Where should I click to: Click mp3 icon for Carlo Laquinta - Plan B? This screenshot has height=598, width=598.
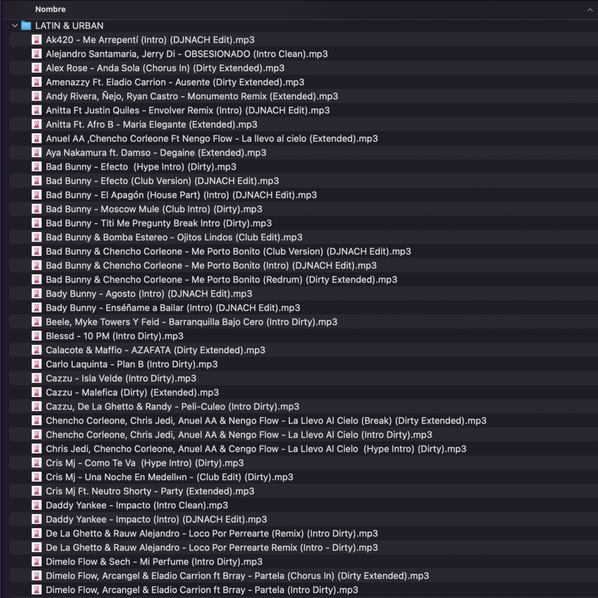[x=37, y=364]
